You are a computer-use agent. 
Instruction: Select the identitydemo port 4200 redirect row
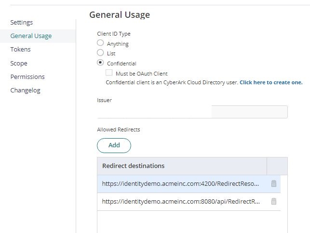(181, 183)
